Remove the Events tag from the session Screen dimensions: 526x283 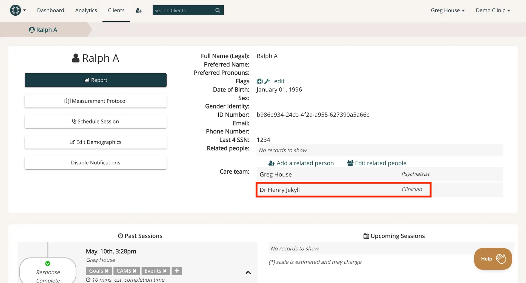point(165,271)
